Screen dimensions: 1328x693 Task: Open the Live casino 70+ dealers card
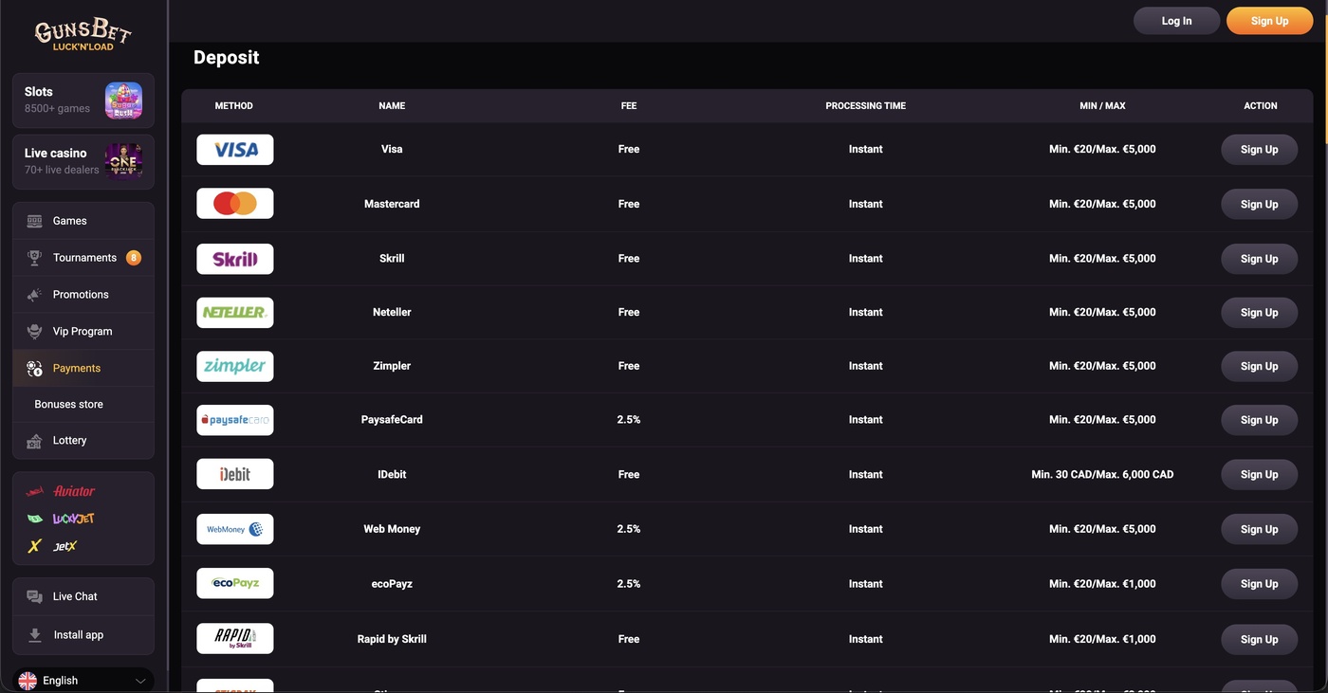[x=83, y=161]
